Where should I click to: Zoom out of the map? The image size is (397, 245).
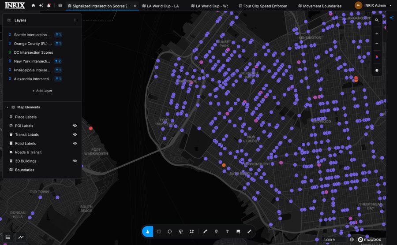(377, 44)
